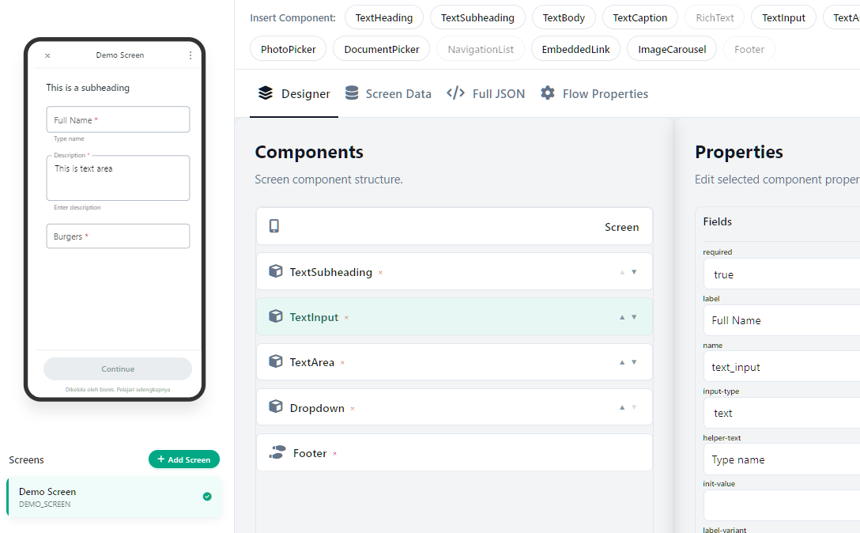Click the Full Name field in phone preview
This screenshot has height=533, width=860.
[x=118, y=119]
